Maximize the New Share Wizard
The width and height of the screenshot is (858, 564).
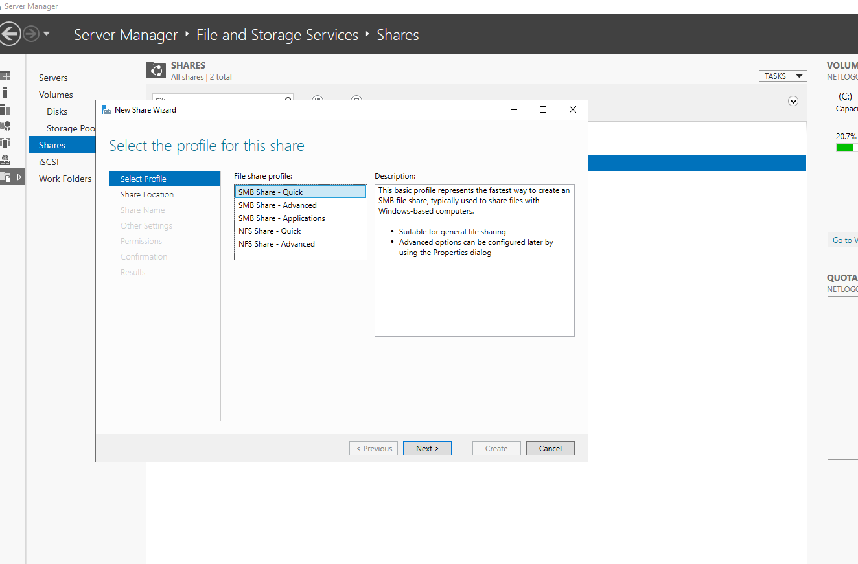tap(543, 109)
